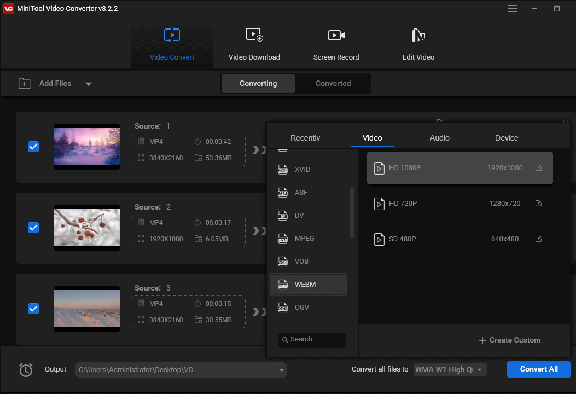This screenshot has height=394, width=576.
Task: Click the 1920x1080 resolution text
Action: click(x=505, y=167)
